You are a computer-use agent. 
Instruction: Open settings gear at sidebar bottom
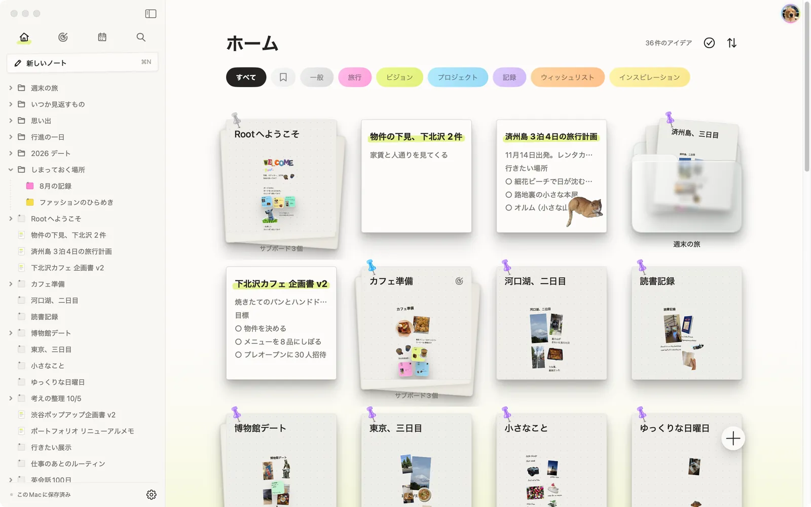tap(151, 495)
